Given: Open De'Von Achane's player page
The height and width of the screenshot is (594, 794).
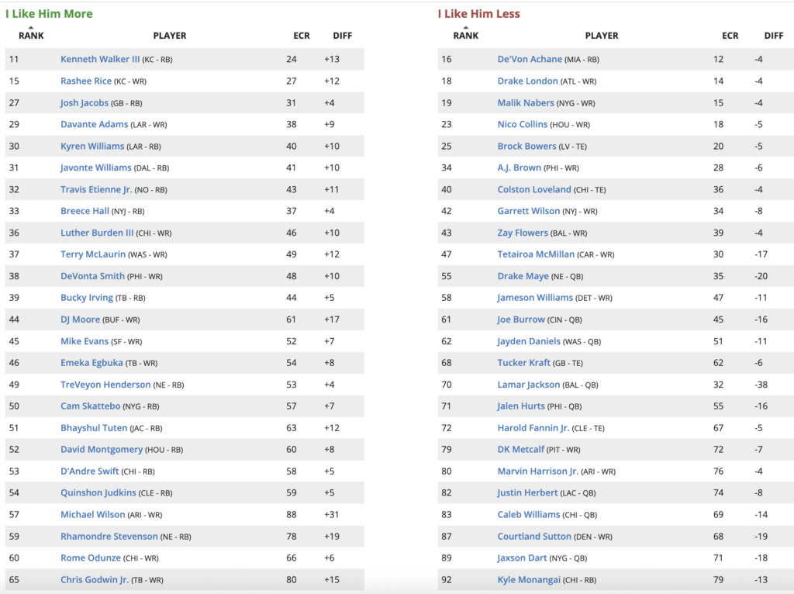Looking at the screenshot, I should 528,59.
